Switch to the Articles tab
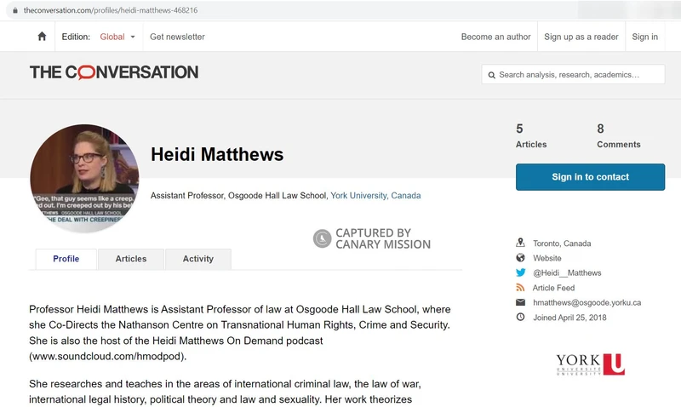This screenshot has width=681, height=407. 131,259
